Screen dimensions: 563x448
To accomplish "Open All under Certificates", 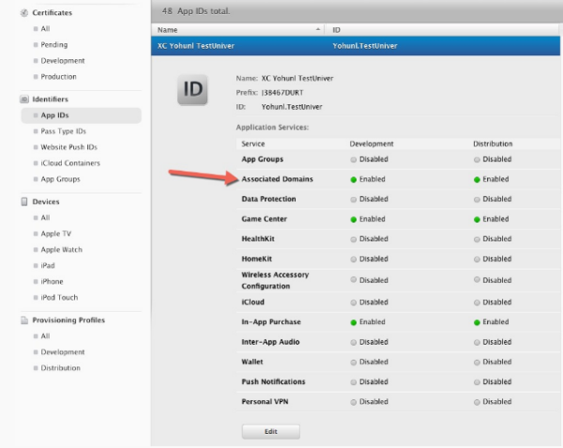I will coord(45,29).
